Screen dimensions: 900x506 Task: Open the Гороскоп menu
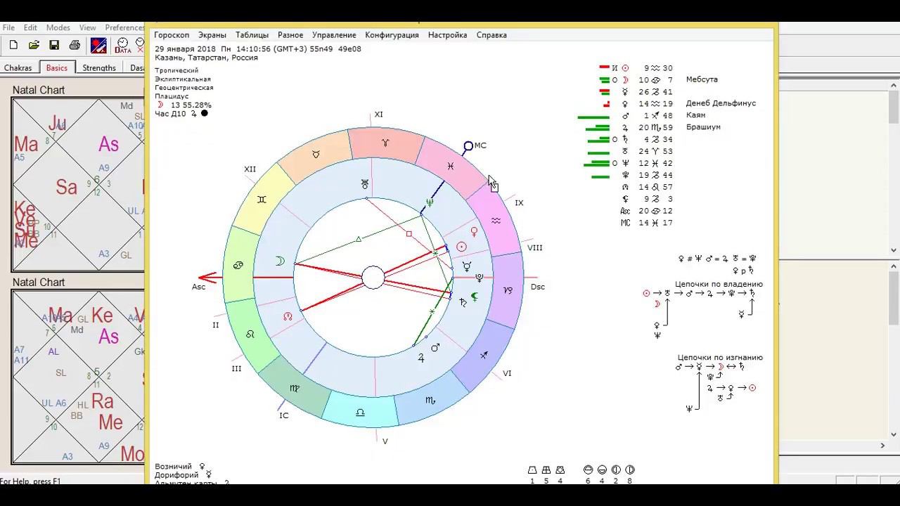pos(172,35)
